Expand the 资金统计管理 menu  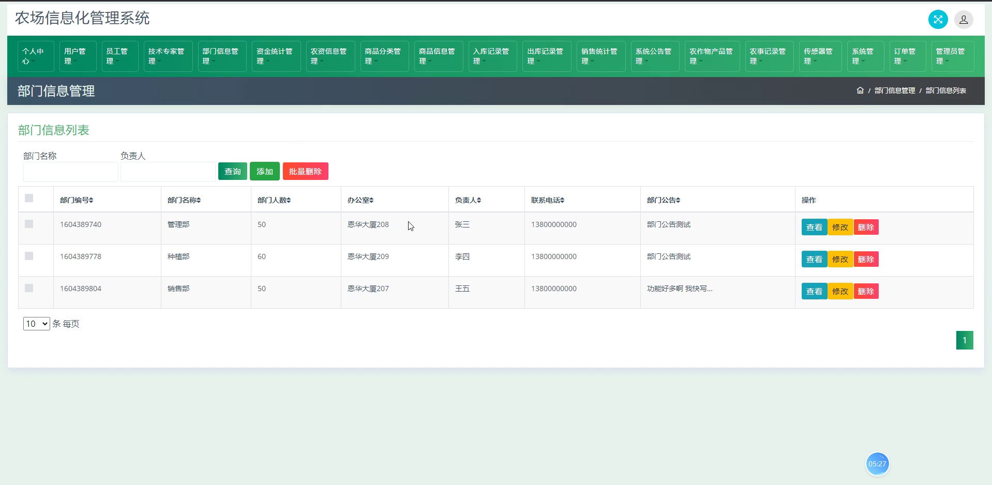click(x=276, y=56)
